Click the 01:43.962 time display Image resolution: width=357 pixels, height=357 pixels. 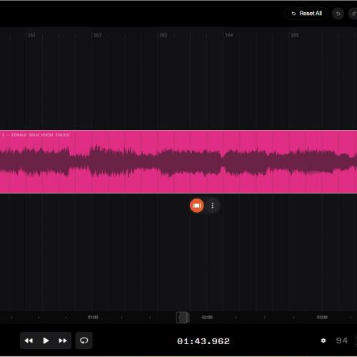[x=203, y=341]
